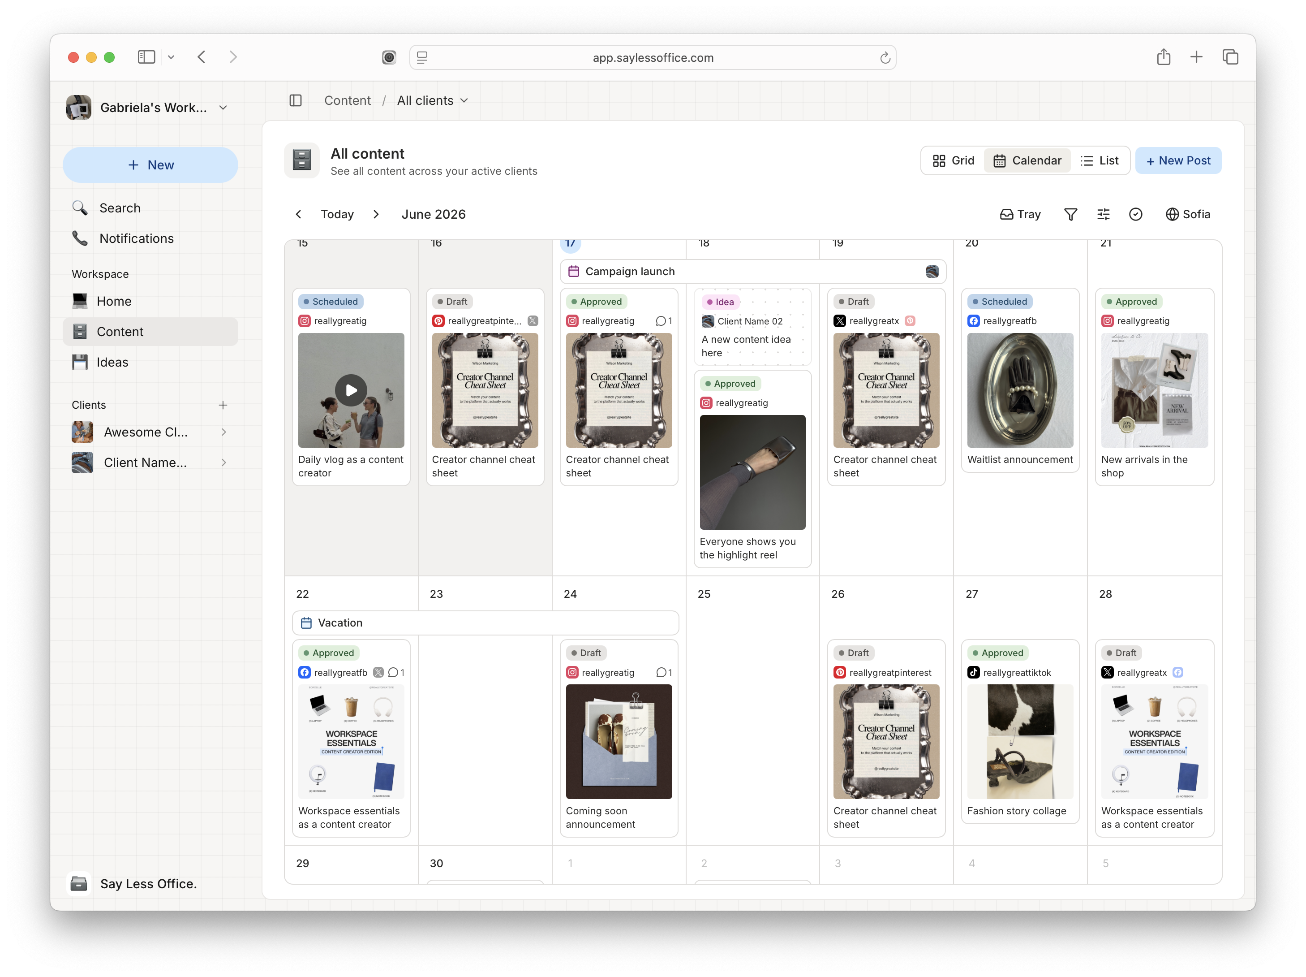The height and width of the screenshot is (977, 1306).
Task: Click the Draft status badge on June 16 post
Action: (451, 302)
